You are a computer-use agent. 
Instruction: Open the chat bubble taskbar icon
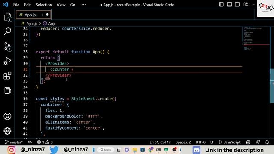click(127, 150)
